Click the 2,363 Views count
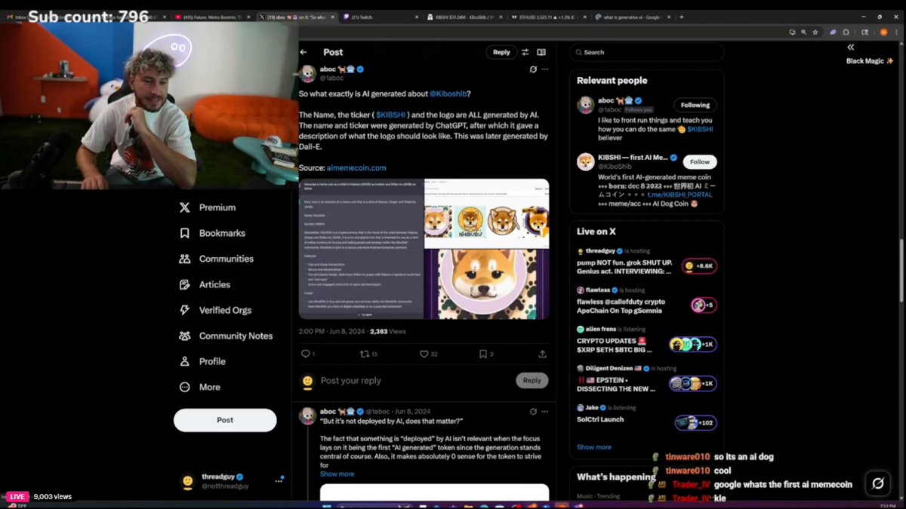The image size is (906, 509). [x=388, y=331]
